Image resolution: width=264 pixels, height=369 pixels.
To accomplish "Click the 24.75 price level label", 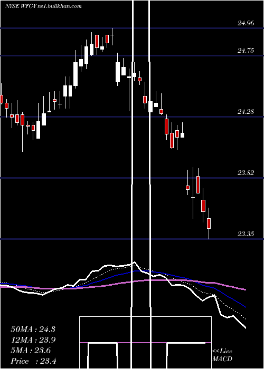I will (246, 51).
